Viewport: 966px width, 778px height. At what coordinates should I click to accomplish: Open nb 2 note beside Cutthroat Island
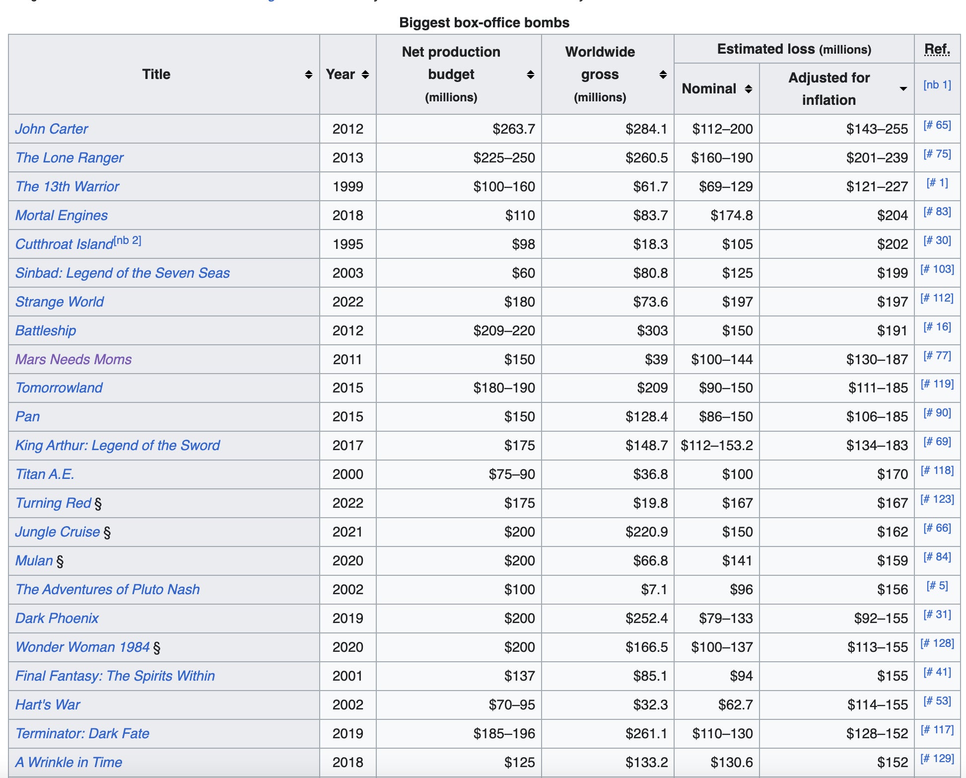128,240
